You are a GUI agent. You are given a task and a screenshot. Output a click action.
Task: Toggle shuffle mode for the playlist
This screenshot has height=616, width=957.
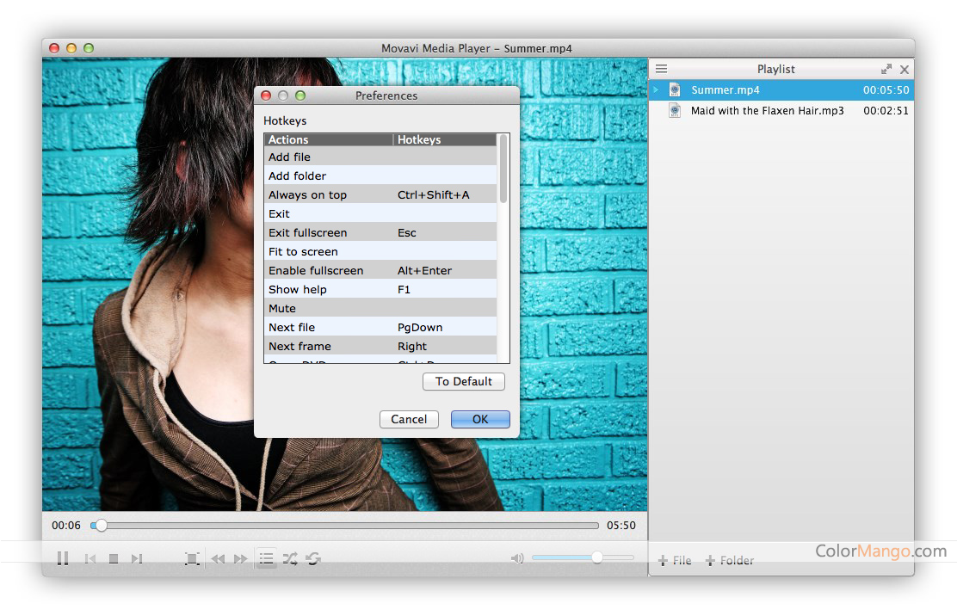pyautogui.click(x=290, y=557)
